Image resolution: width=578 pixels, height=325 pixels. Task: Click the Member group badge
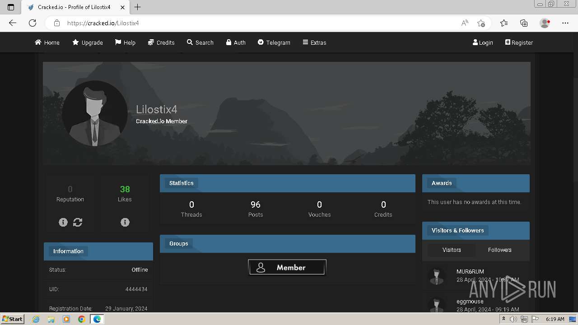click(287, 267)
